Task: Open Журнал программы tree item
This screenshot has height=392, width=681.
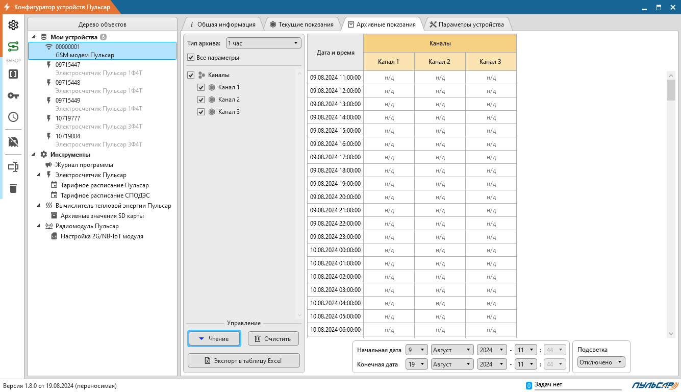Action: pos(84,165)
